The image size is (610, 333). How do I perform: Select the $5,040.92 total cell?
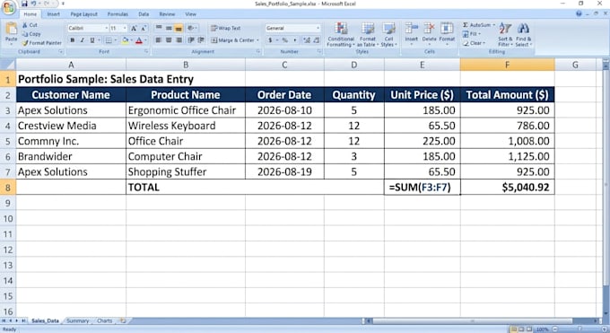click(x=508, y=188)
